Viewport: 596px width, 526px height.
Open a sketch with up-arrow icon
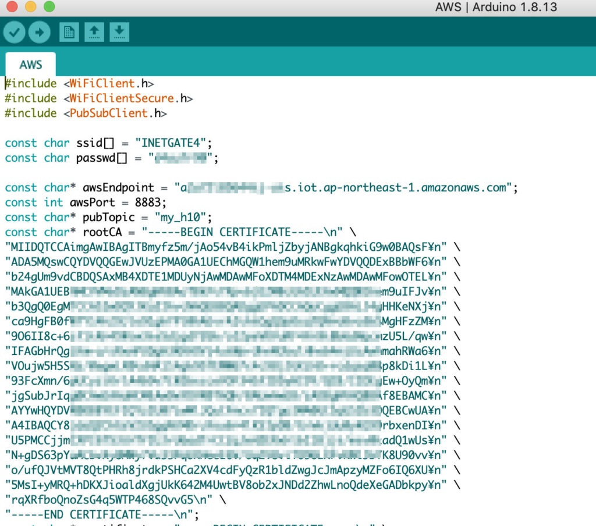click(x=94, y=32)
